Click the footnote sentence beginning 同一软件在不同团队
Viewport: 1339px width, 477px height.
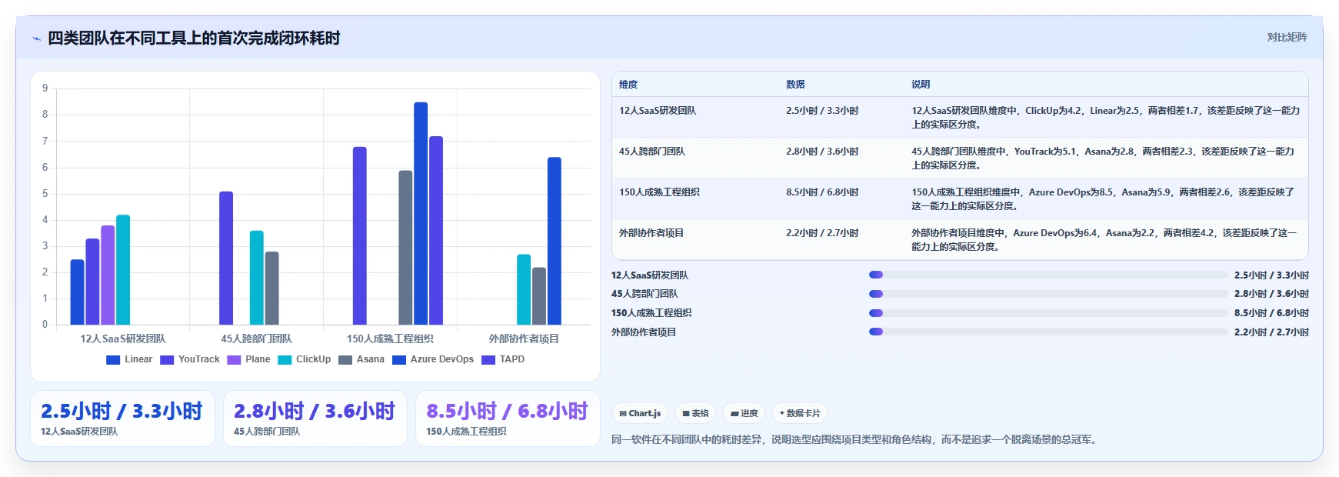[x=856, y=440]
